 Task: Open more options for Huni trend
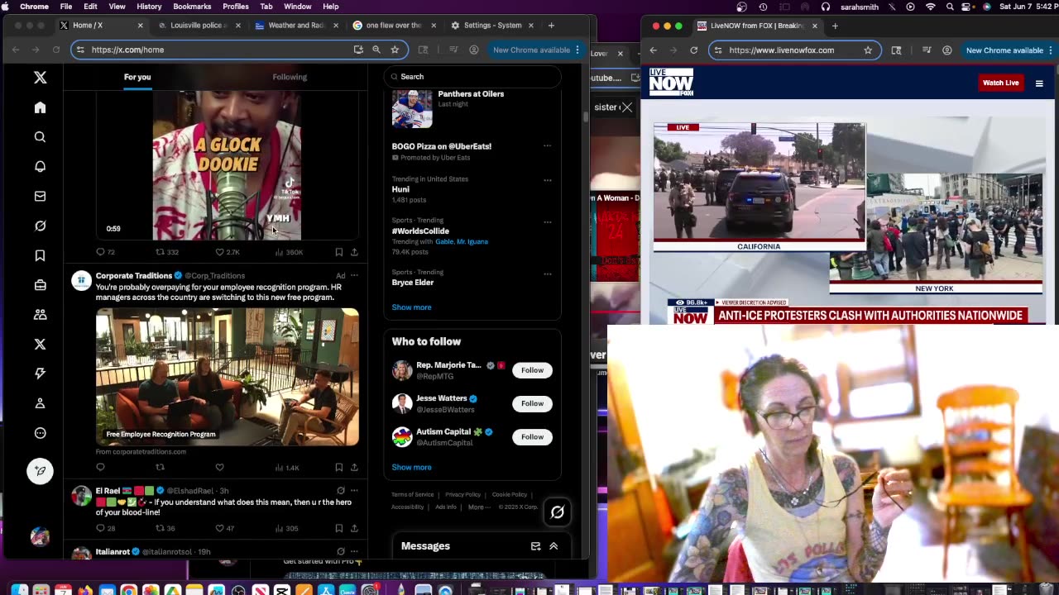point(547,180)
